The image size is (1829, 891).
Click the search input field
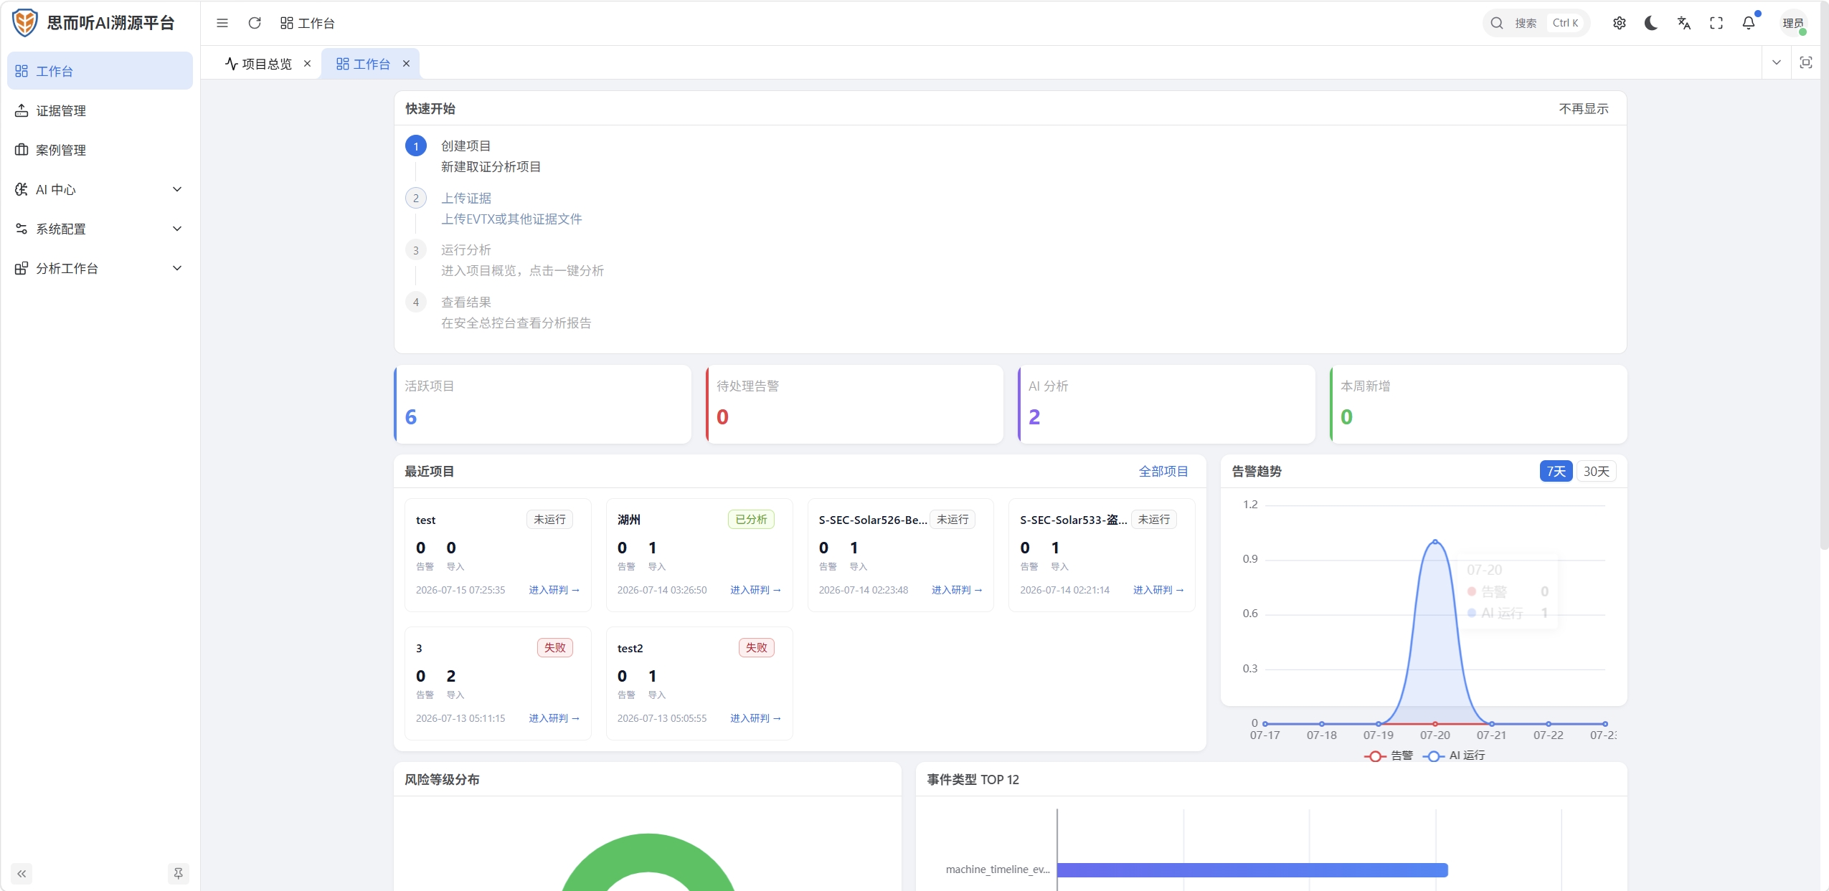(x=1536, y=23)
